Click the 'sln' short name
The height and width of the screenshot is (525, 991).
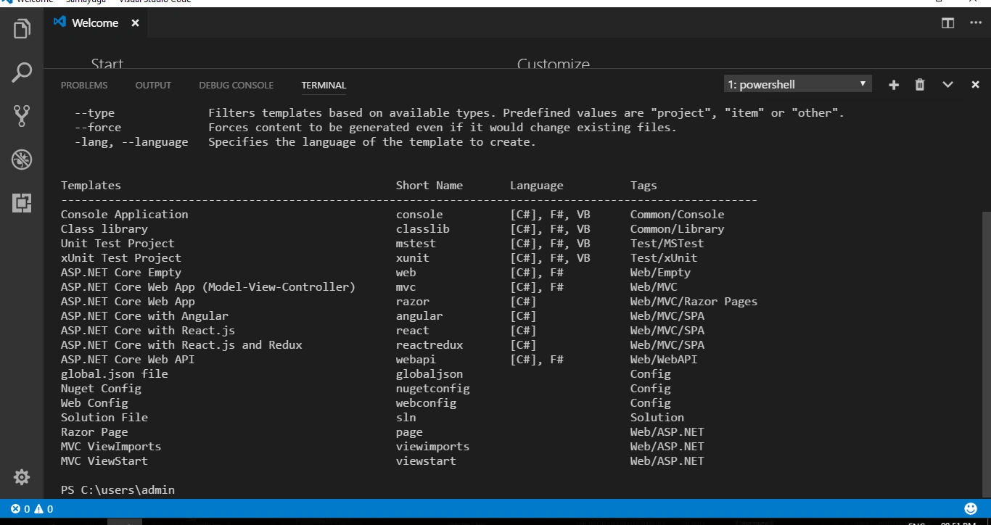[406, 418]
